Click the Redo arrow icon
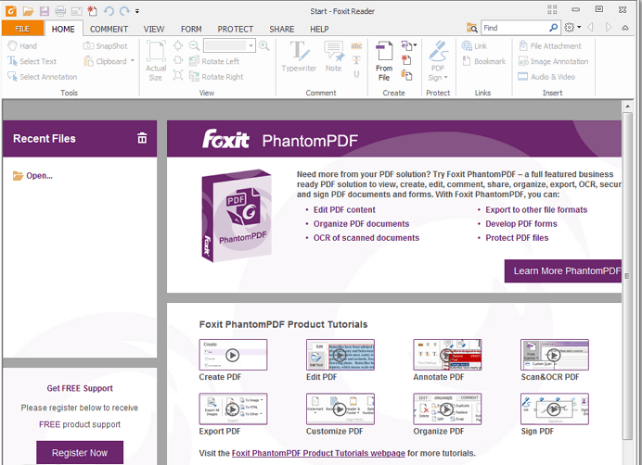 [124, 11]
